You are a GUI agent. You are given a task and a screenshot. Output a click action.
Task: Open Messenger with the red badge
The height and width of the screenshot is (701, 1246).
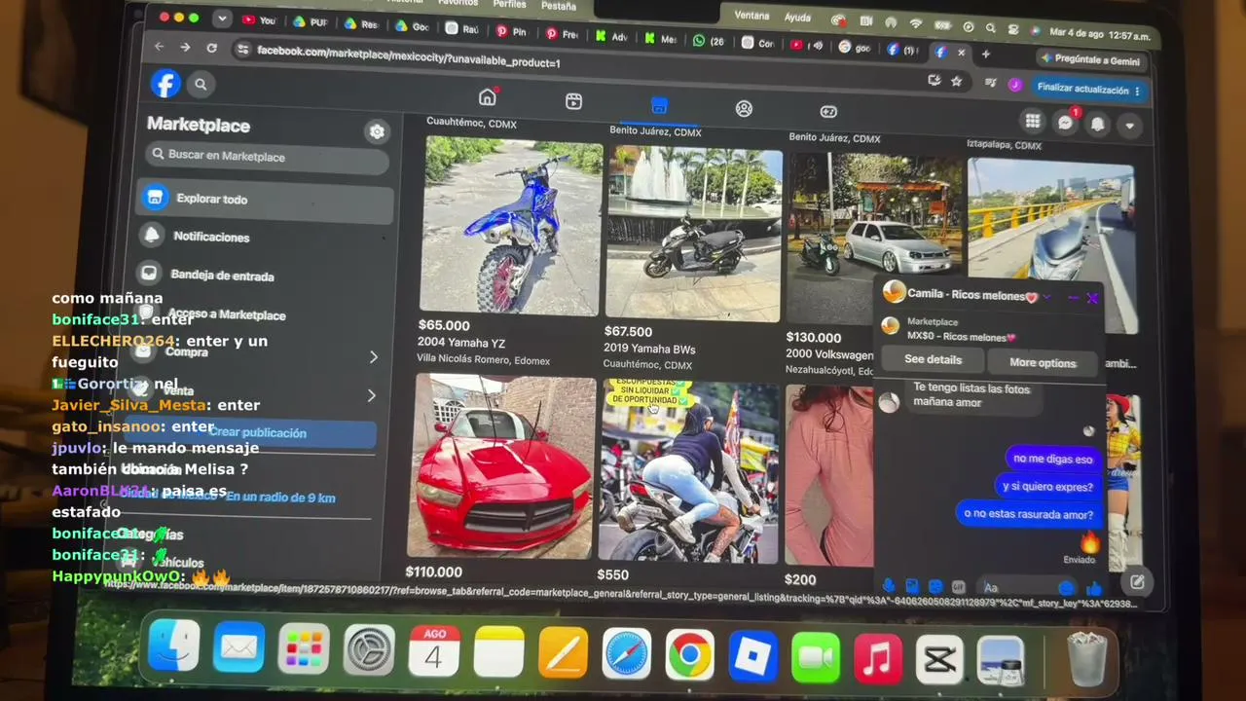pos(1066,123)
